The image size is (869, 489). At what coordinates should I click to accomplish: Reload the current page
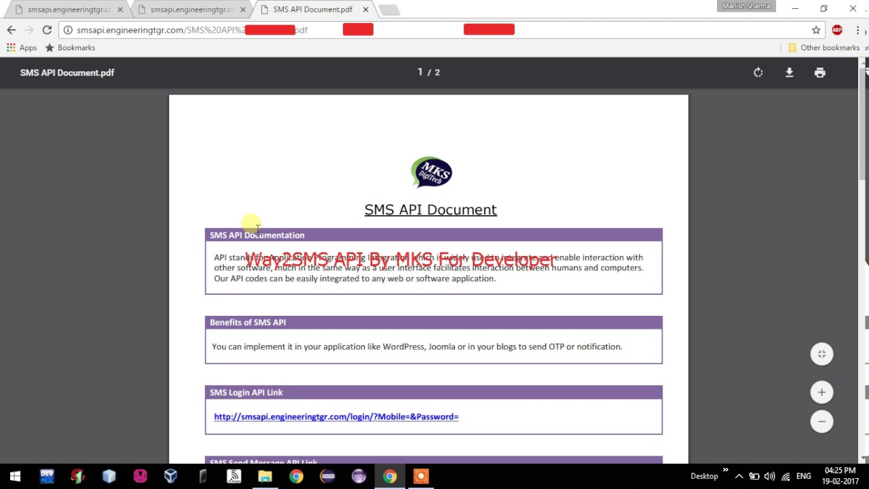[47, 30]
